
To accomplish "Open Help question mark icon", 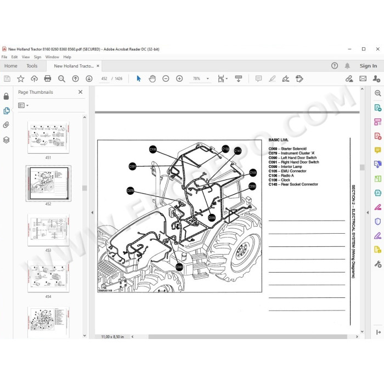I will pos(335,66).
